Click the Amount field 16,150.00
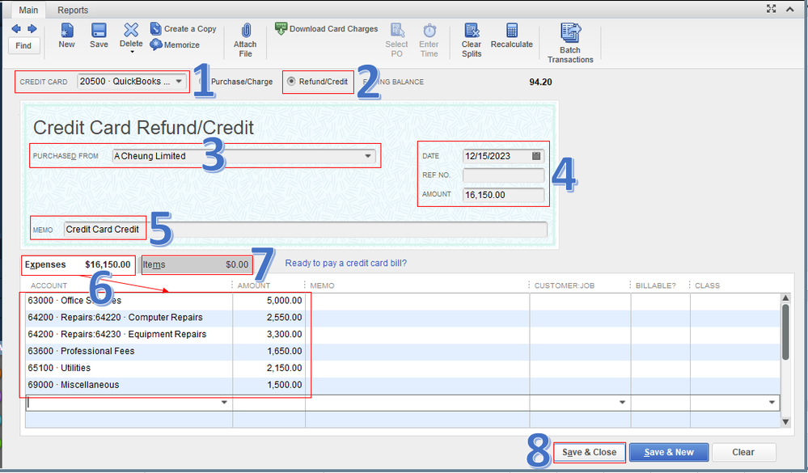 [503, 195]
